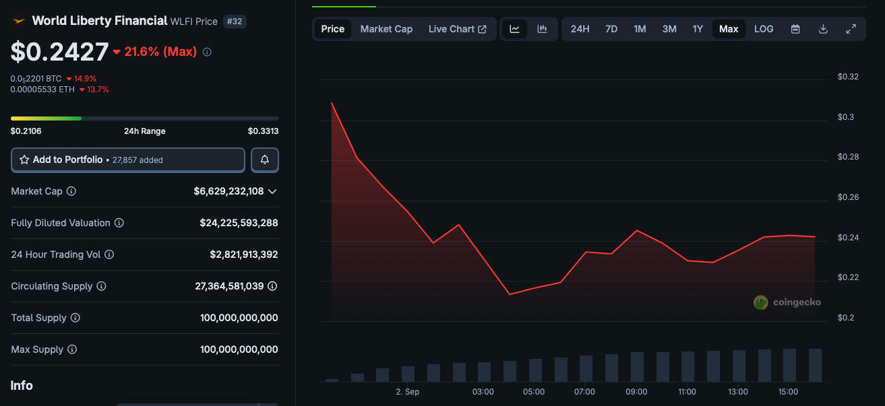Screen dimensions: 885x406
Task: Select the Market Cap chart tab
Action: click(x=386, y=29)
